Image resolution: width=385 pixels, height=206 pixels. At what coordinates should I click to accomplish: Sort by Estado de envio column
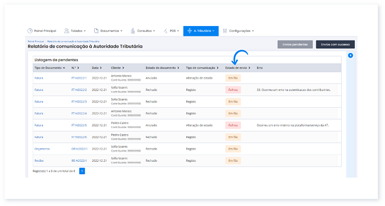point(237,68)
